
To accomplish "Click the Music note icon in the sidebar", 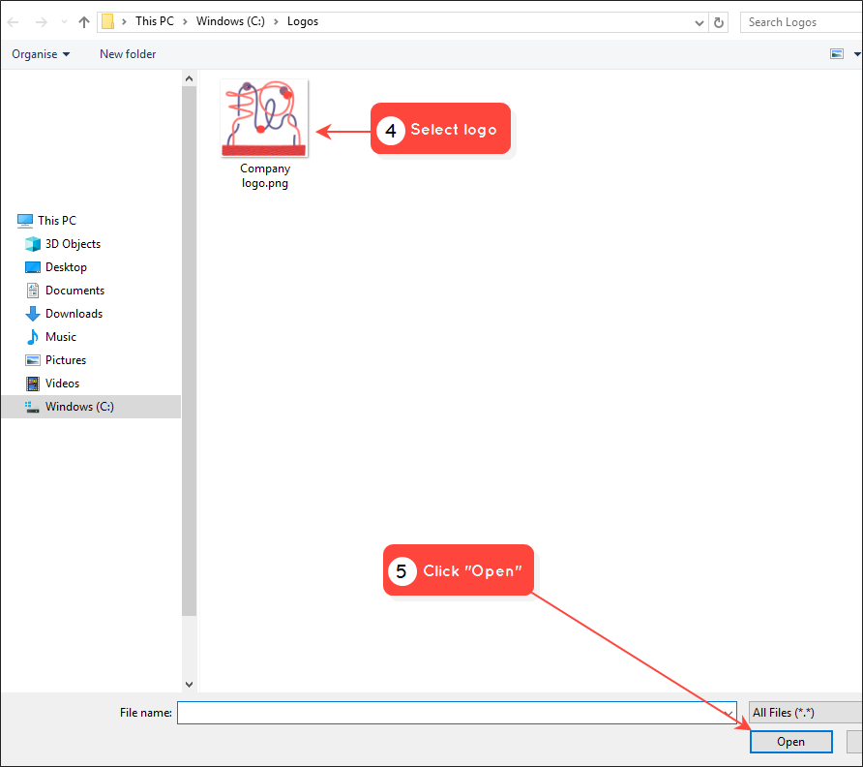I will 33,337.
